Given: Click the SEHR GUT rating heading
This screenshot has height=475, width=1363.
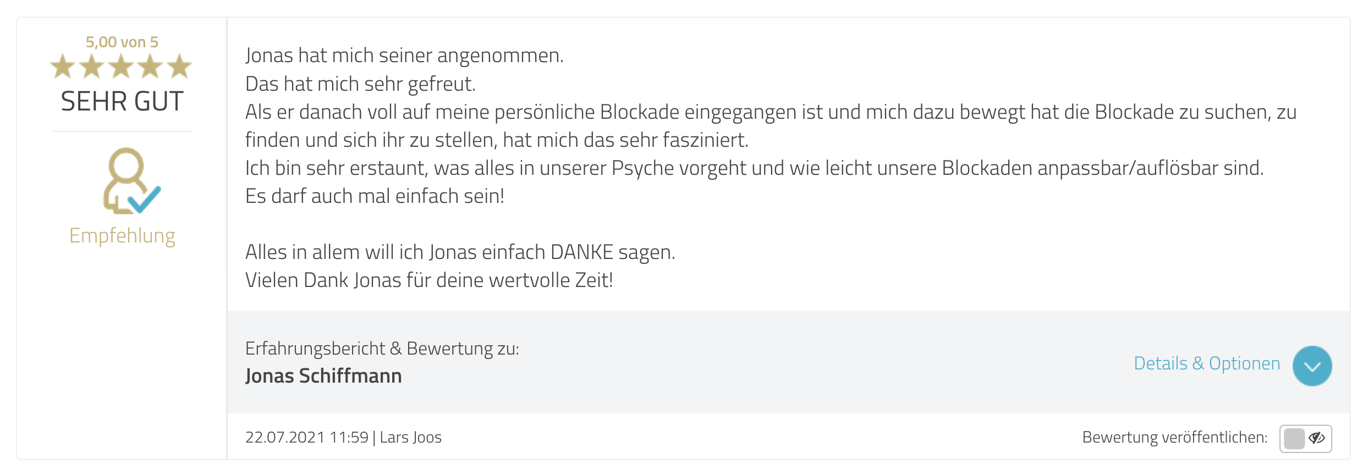Looking at the screenshot, I should tap(122, 102).
